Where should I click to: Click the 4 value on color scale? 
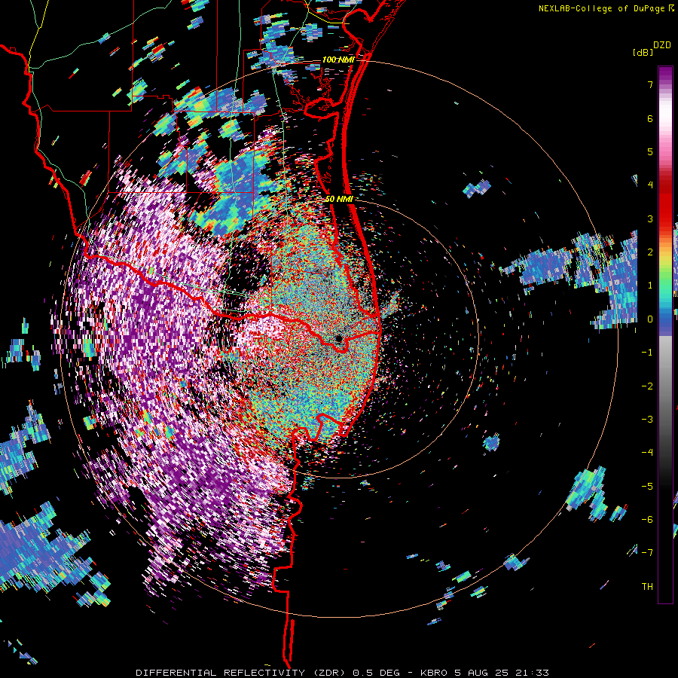[x=650, y=185]
